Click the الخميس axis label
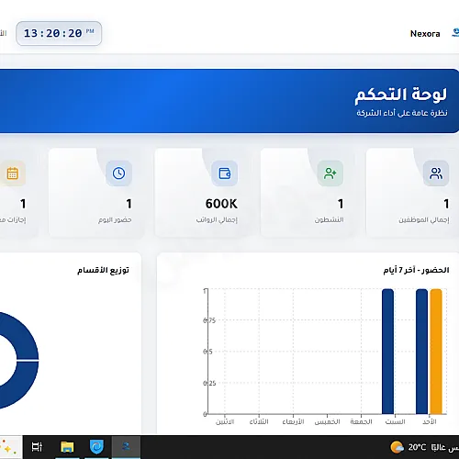459x459 pixels. pos(327,421)
